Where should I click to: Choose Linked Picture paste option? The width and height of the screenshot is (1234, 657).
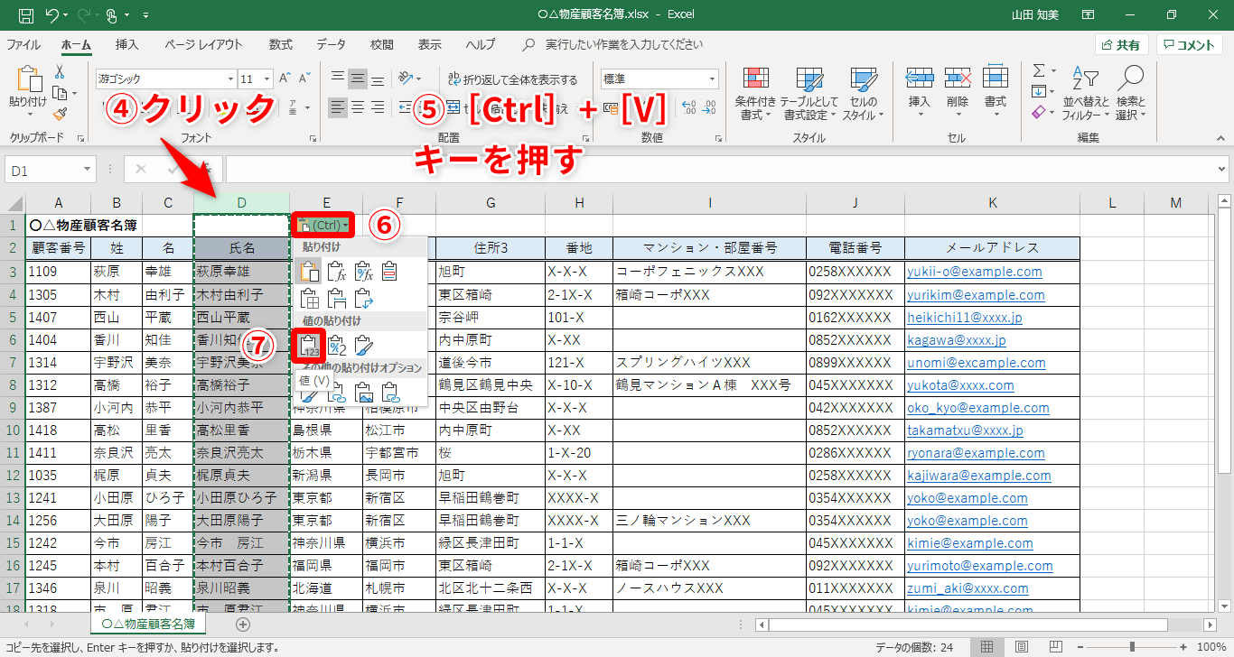point(391,392)
